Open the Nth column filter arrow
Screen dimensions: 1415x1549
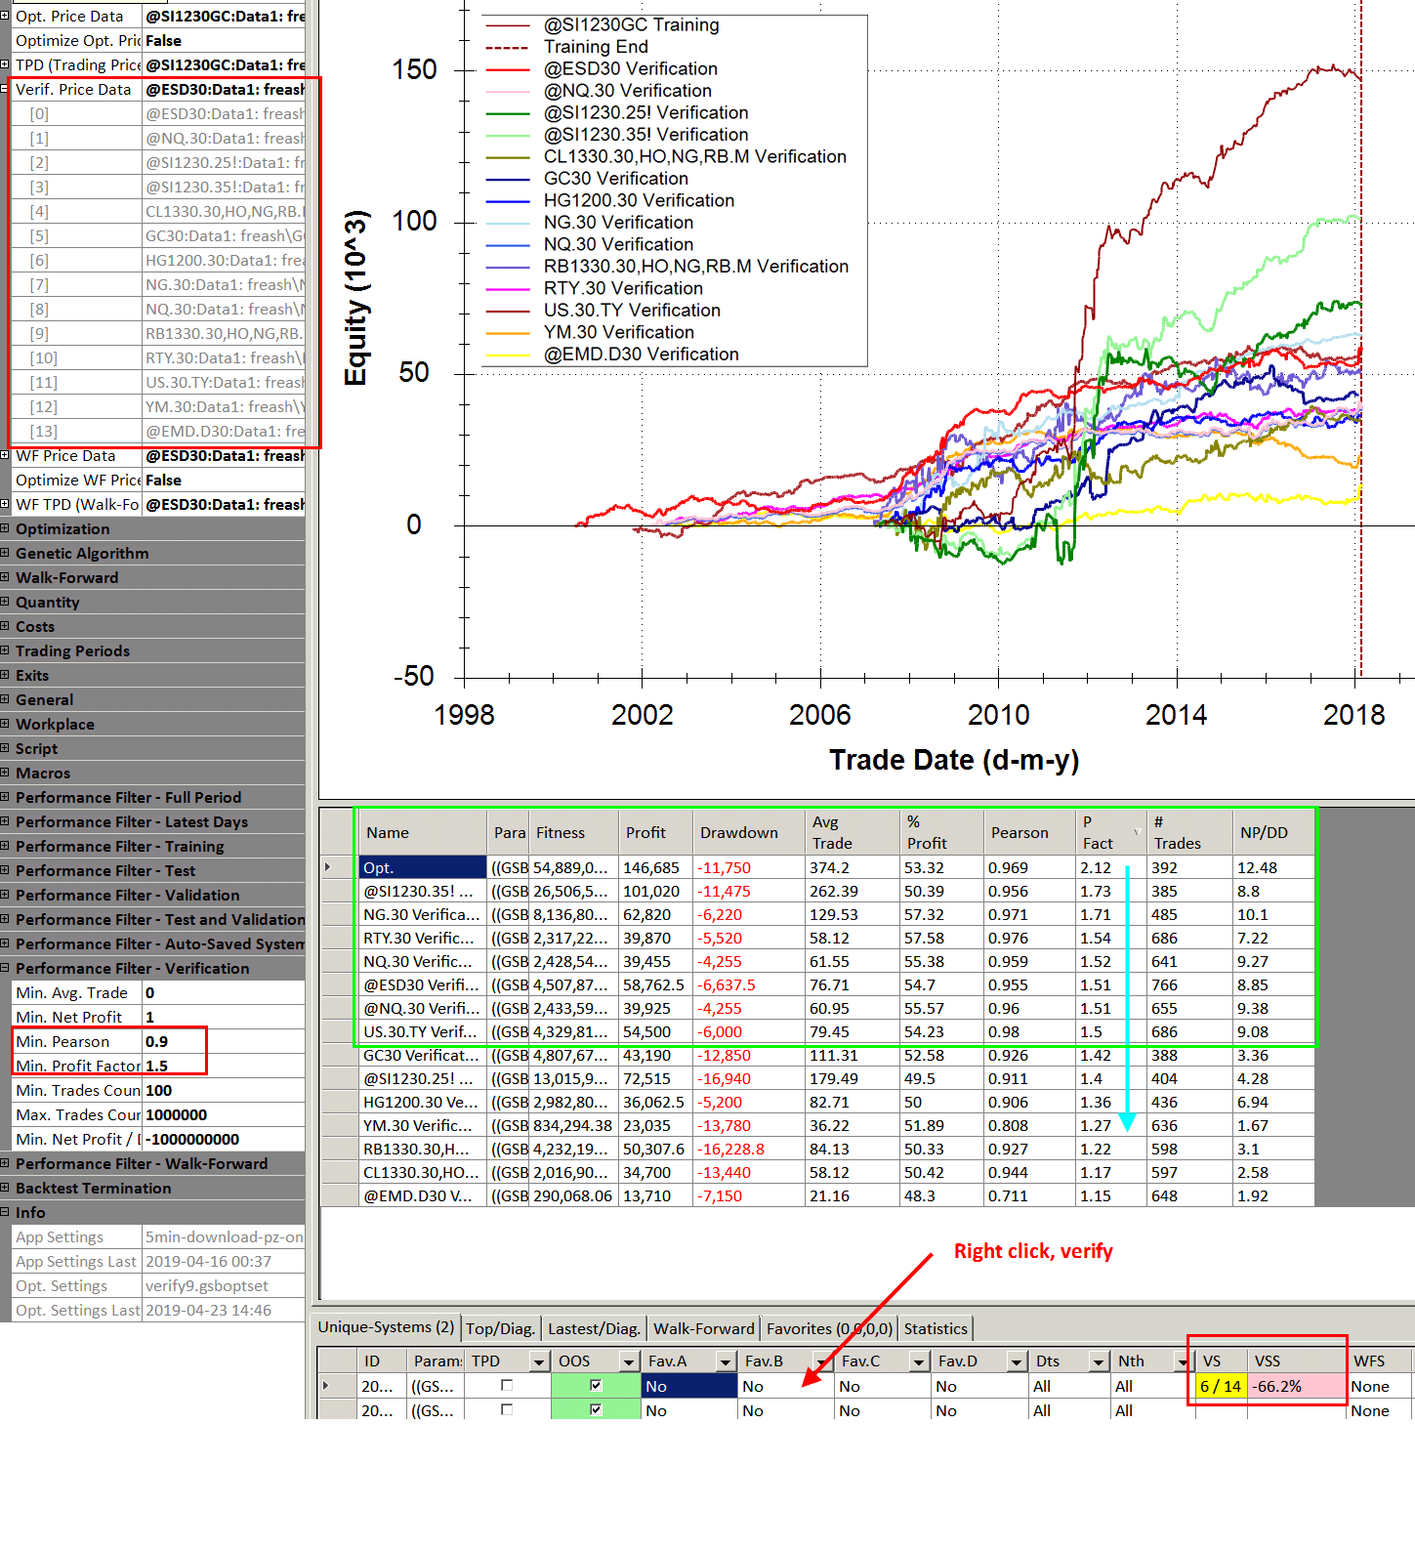(1182, 1361)
